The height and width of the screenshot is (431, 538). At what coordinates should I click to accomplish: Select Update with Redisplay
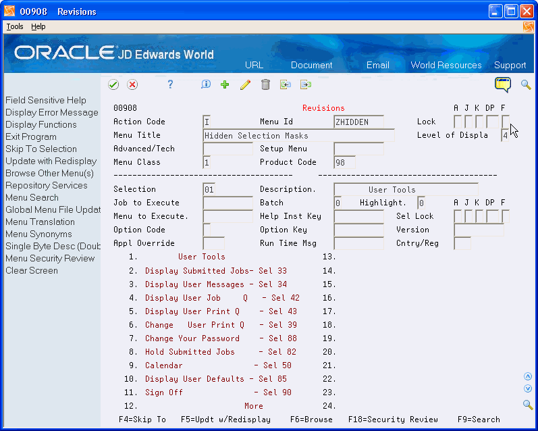click(51, 161)
